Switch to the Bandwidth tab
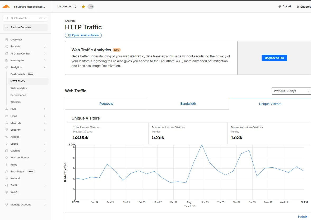311x220 pixels. pos(188,104)
